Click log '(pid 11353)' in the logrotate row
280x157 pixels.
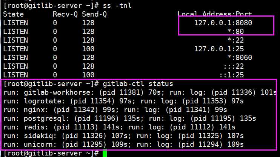pyautogui.click(x=205, y=101)
